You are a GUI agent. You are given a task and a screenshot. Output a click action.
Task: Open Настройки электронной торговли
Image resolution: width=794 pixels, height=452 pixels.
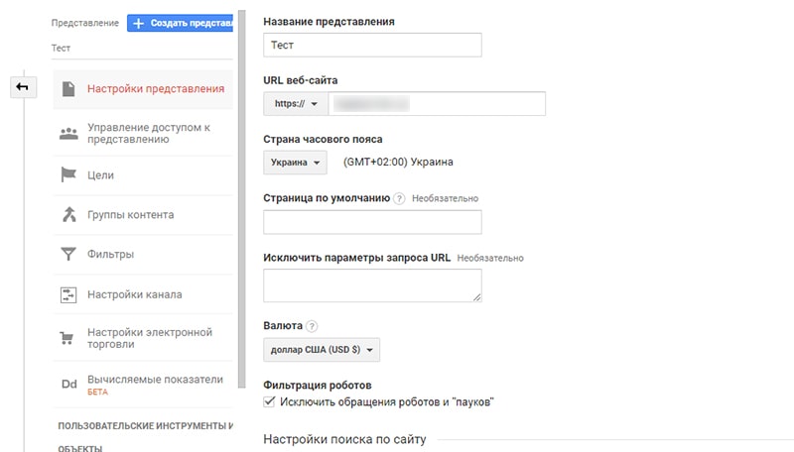(x=143, y=338)
